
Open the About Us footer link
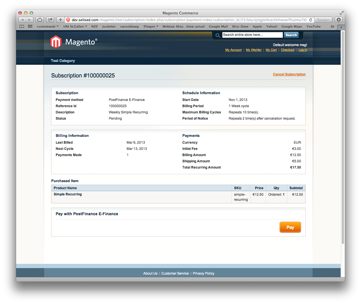point(150,273)
